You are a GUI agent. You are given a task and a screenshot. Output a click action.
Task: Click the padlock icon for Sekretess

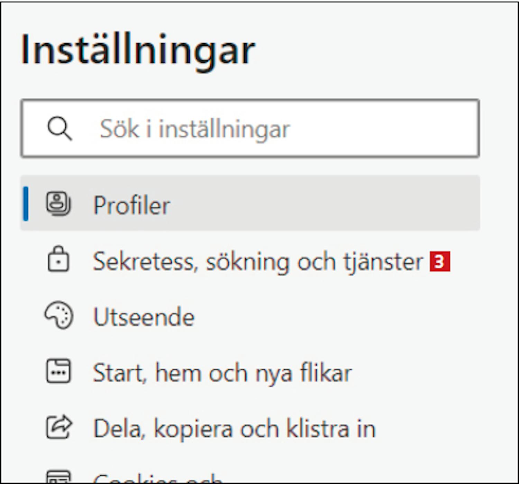(58, 259)
